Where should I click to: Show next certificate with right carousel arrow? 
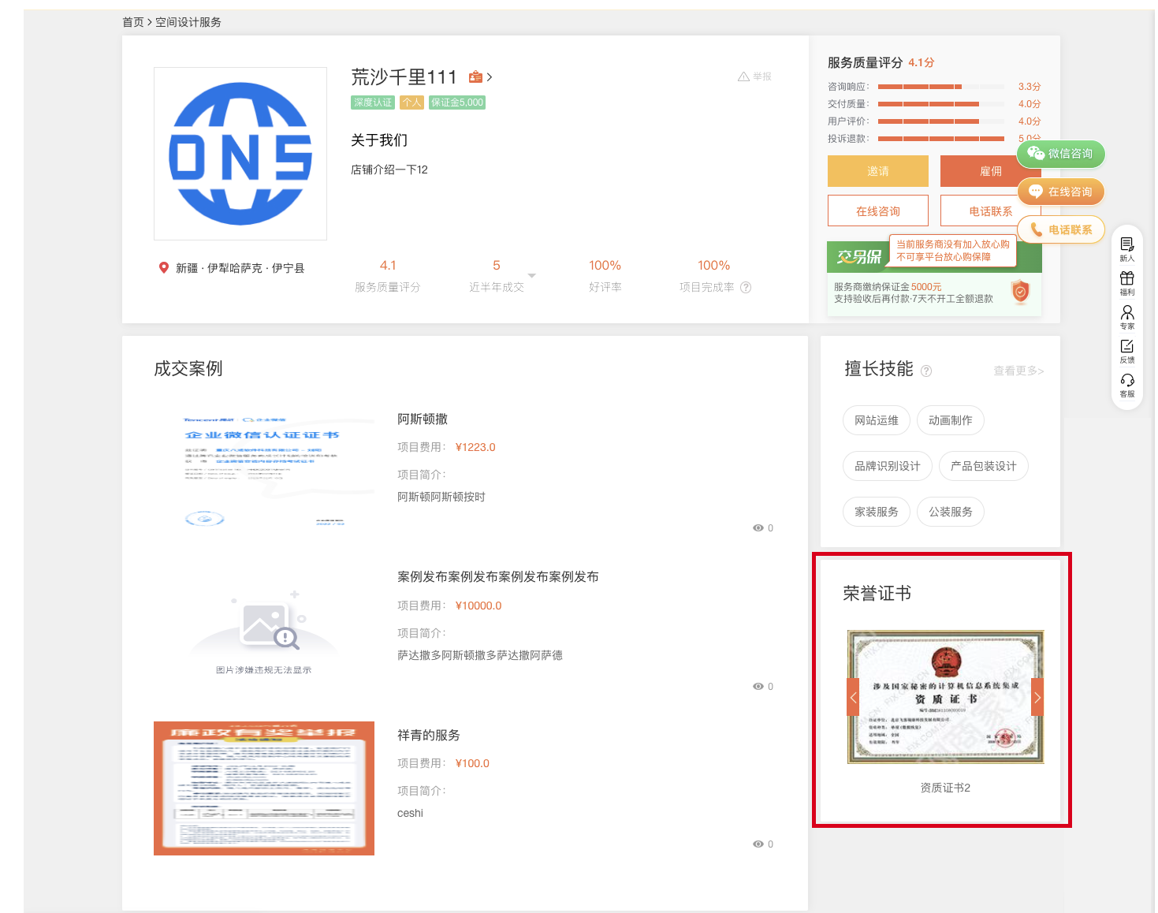point(1037,697)
